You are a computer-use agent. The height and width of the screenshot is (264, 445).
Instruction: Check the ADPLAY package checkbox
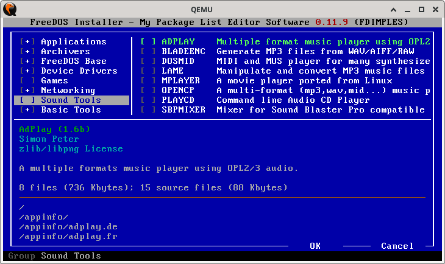click(x=148, y=41)
